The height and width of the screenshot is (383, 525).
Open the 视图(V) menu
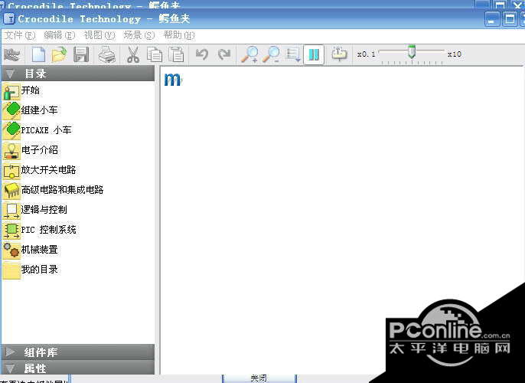[x=99, y=35]
